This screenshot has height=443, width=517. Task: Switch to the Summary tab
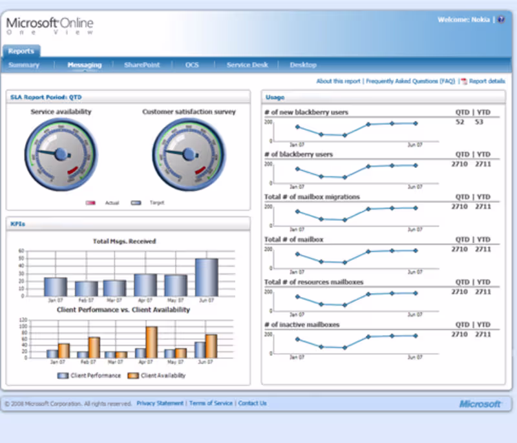click(24, 65)
